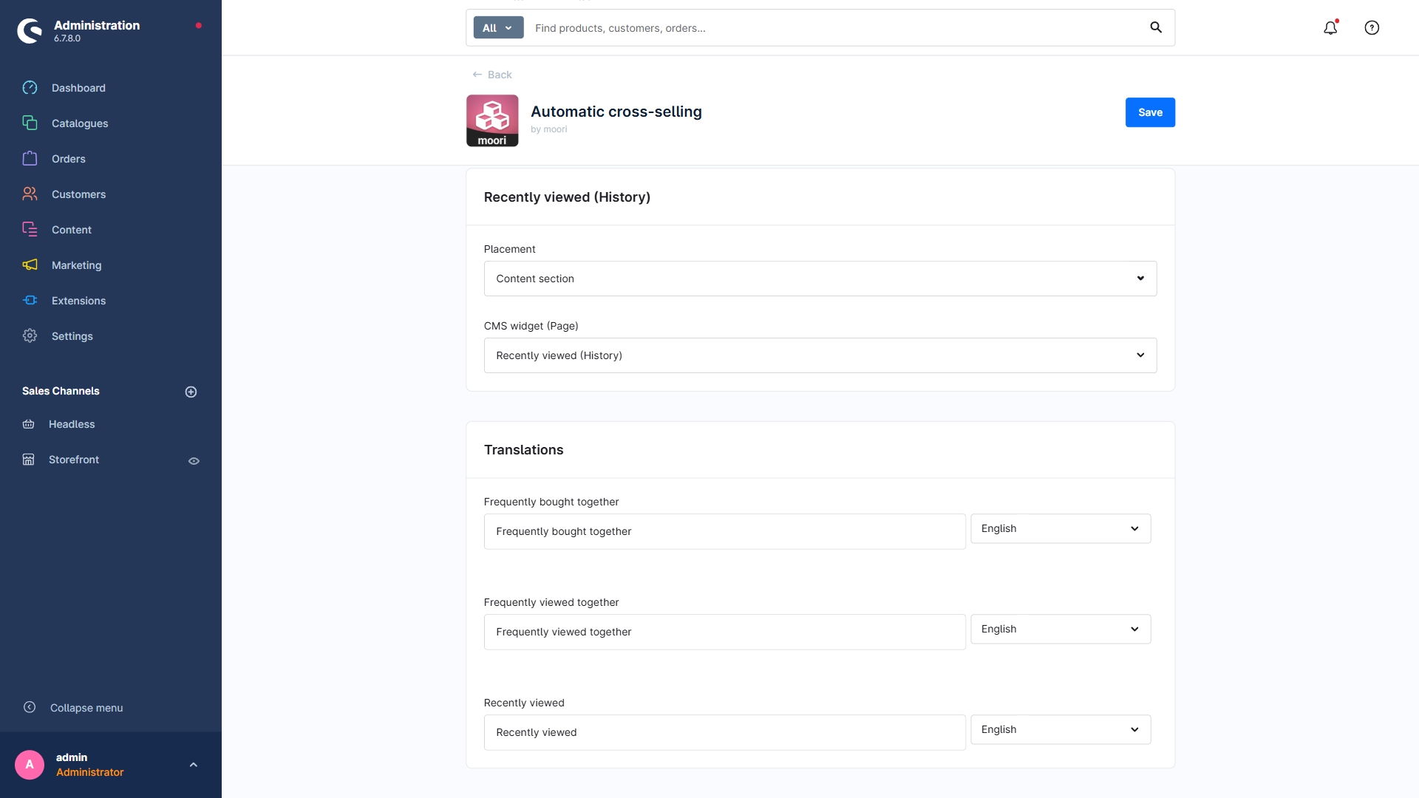Save the Automatic cross-selling configuration

point(1150,112)
